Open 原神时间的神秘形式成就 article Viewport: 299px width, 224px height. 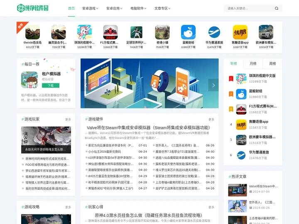point(47,158)
